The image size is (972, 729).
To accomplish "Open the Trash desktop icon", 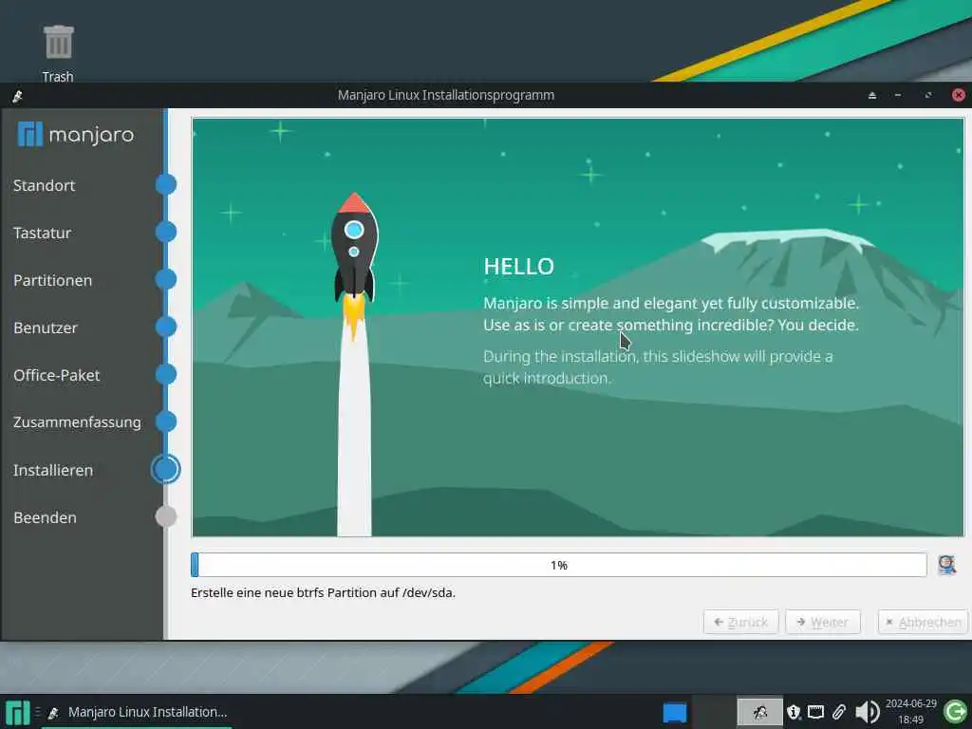I will (58, 53).
